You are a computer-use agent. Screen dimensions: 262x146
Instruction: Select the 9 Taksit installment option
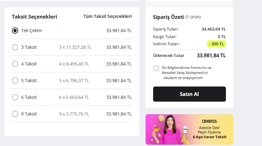[15, 114]
